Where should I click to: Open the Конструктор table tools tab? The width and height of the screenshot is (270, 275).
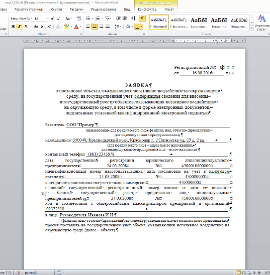[x=147, y=10]
